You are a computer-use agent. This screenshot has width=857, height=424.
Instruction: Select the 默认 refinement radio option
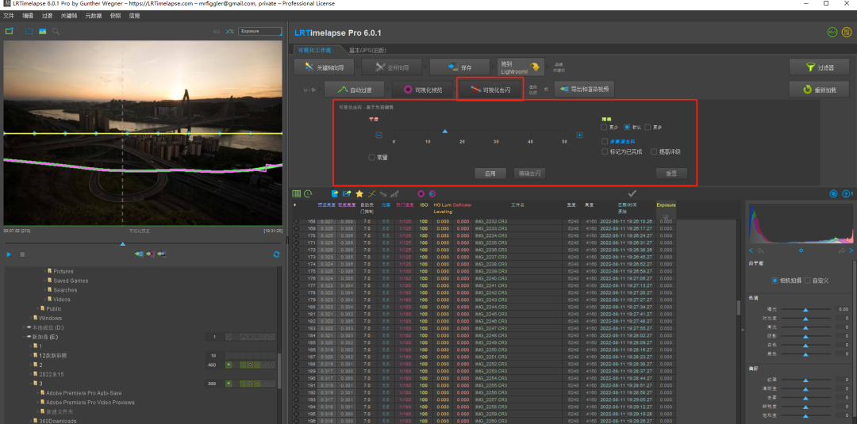click(x=626, y=127)
